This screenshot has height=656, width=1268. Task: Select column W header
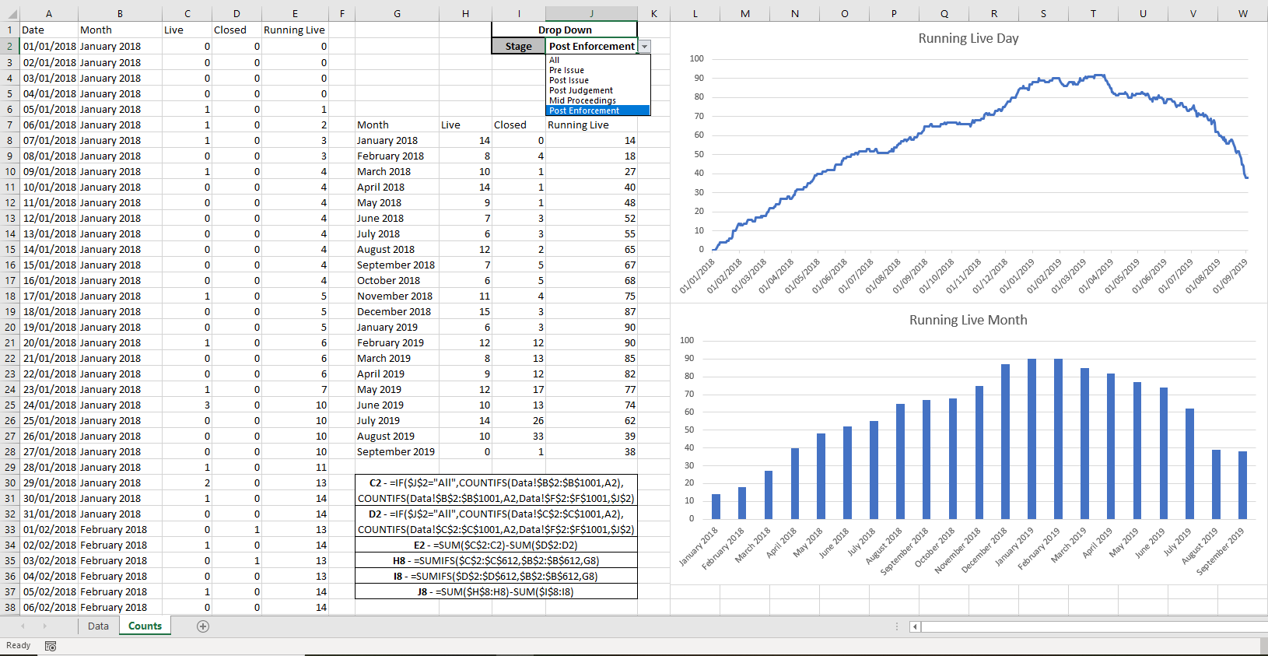(x=1242, y=13)
